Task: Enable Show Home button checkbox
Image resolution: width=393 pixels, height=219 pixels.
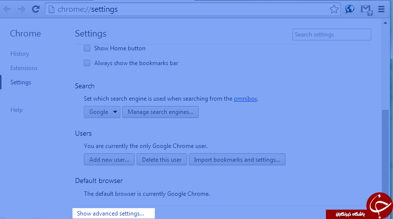Action: coord(87,48)
